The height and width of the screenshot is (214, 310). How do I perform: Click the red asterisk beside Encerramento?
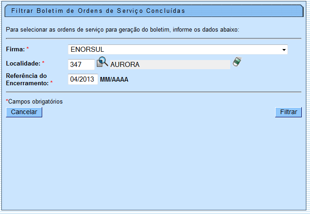51,83
